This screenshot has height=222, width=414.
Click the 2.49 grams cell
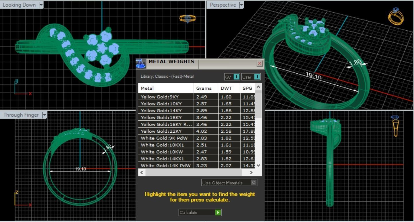pyautogui.click(x=206, y=97)
